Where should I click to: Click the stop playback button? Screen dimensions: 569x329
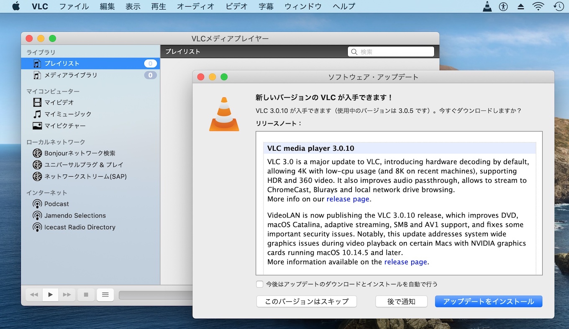pos(86,295)
